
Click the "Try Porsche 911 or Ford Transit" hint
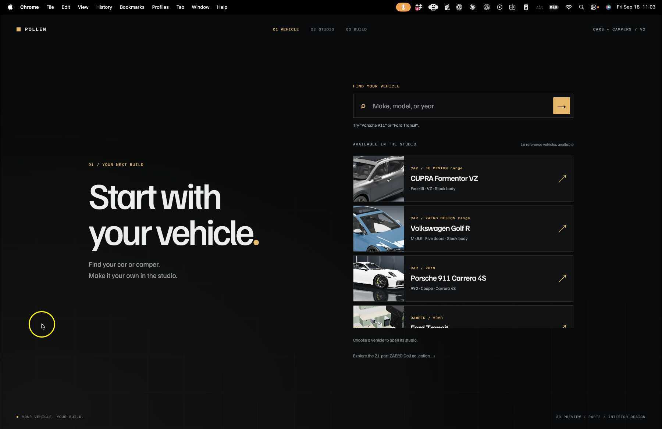(386, 125)
